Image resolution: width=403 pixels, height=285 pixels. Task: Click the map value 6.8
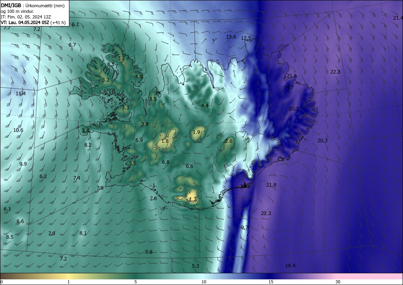(166, 162)
